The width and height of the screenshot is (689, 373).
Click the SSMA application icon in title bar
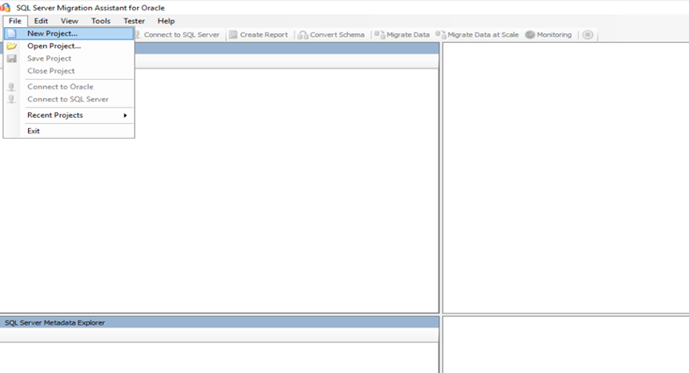(5, 7)
